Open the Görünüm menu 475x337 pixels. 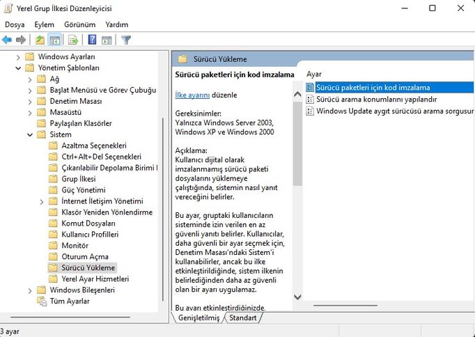[x=79, y=24]
